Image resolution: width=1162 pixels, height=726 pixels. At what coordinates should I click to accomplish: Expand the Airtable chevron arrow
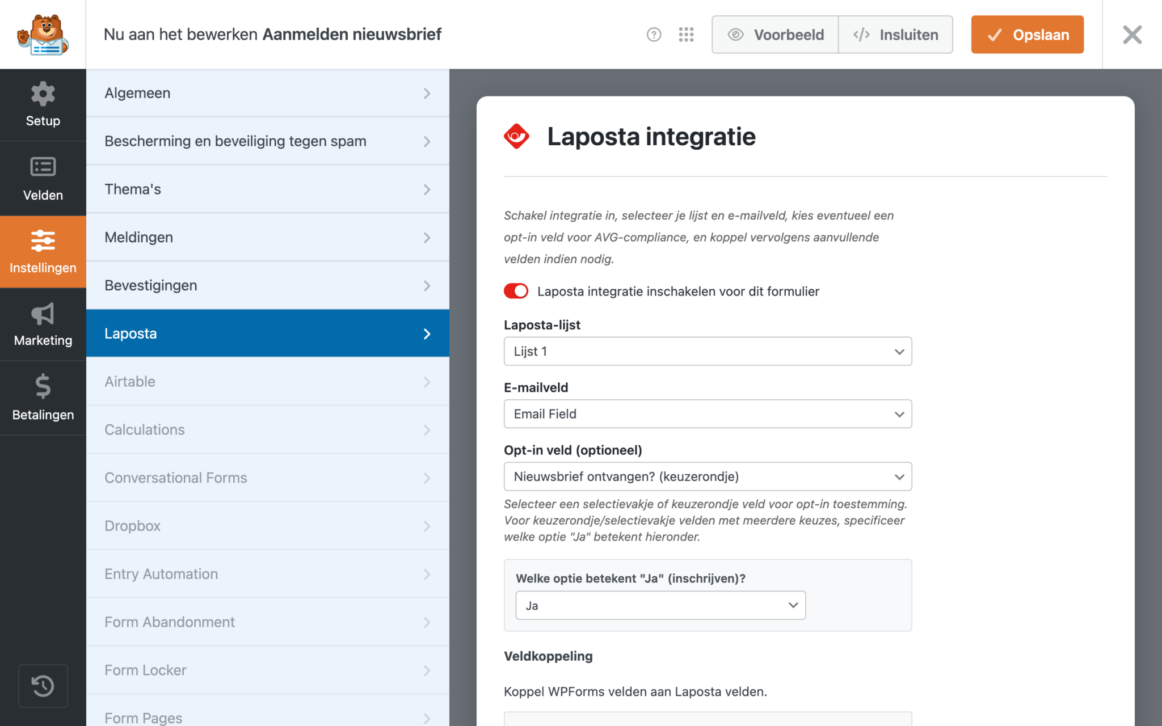coord(427,382)
